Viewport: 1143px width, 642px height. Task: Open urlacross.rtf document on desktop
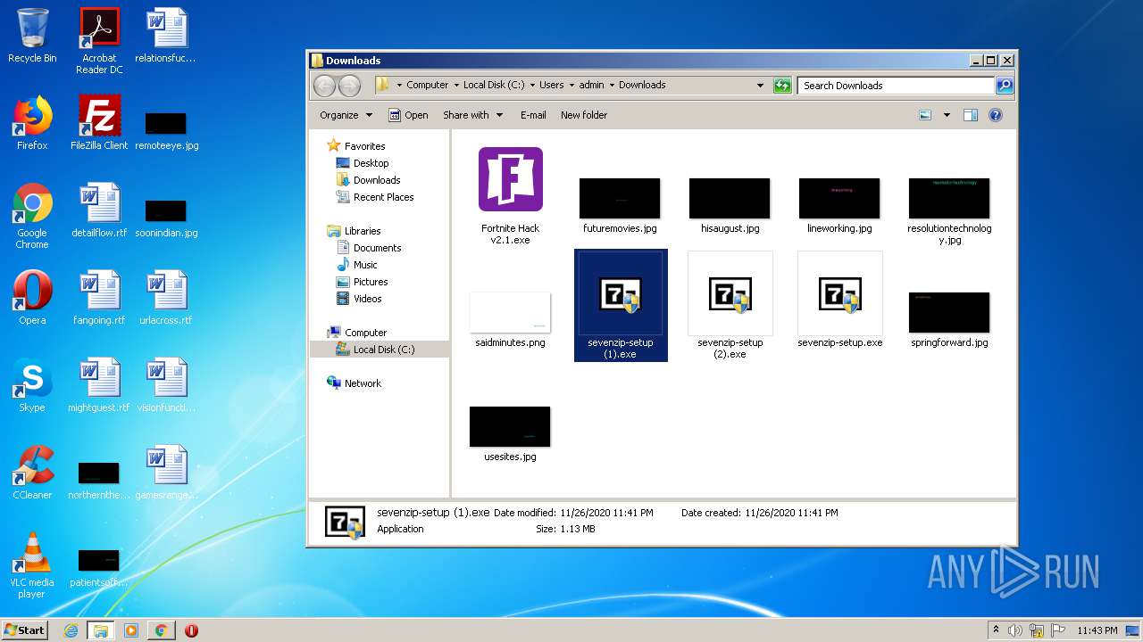coord(166,291)
